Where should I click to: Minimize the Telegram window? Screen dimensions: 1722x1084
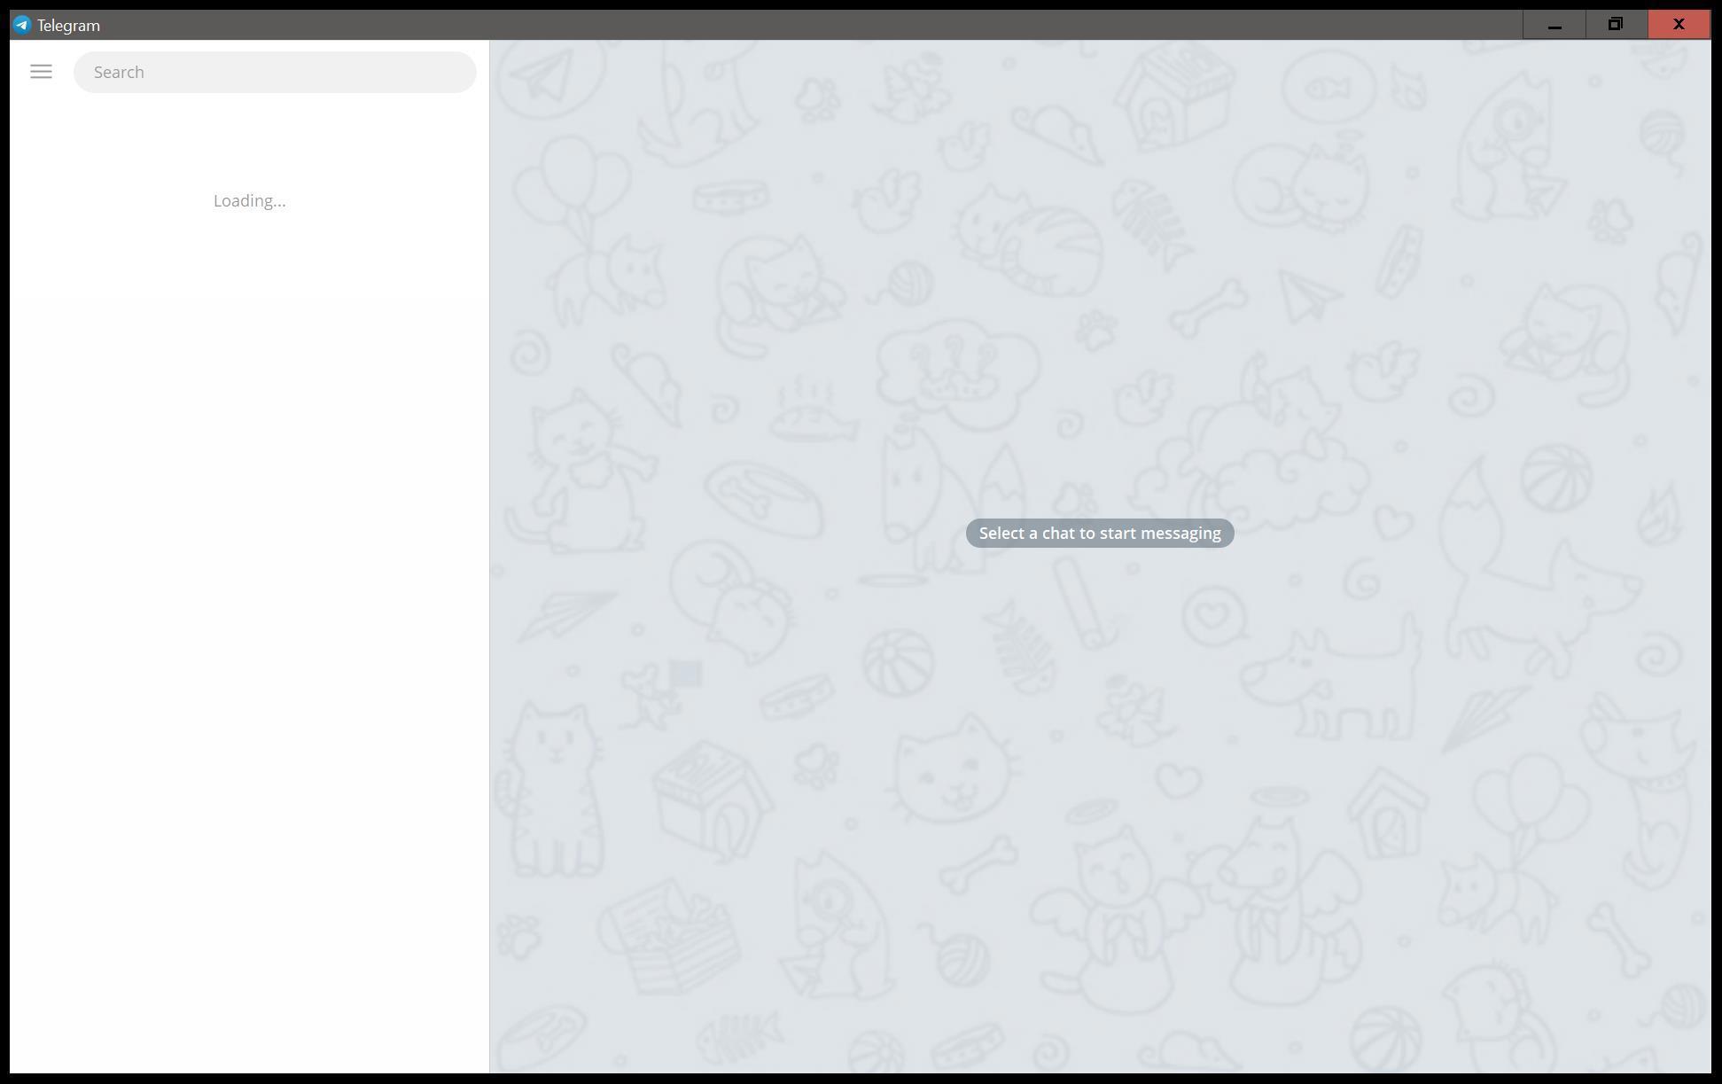[x=1554, y=25]
